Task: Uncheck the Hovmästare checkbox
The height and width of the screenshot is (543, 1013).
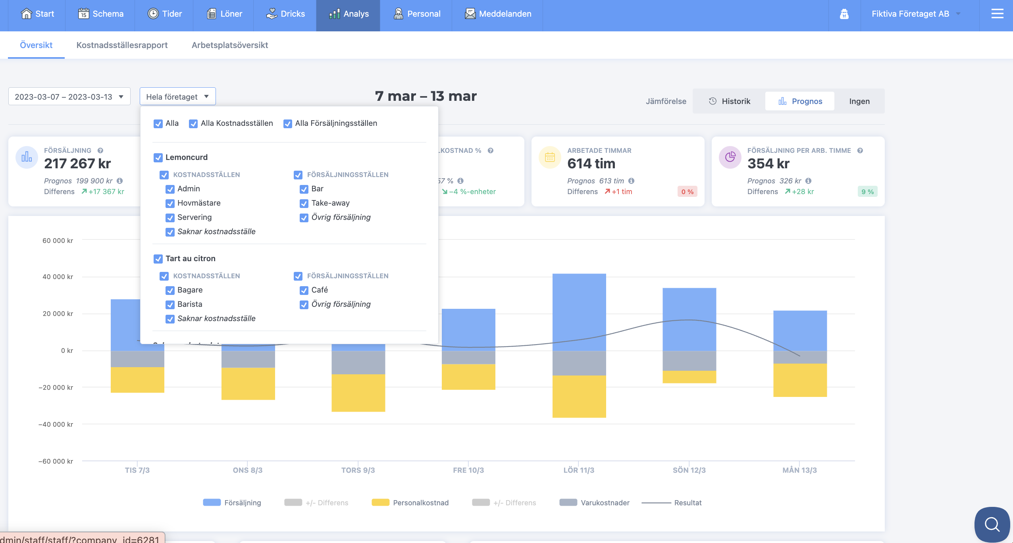Action: 170,204
